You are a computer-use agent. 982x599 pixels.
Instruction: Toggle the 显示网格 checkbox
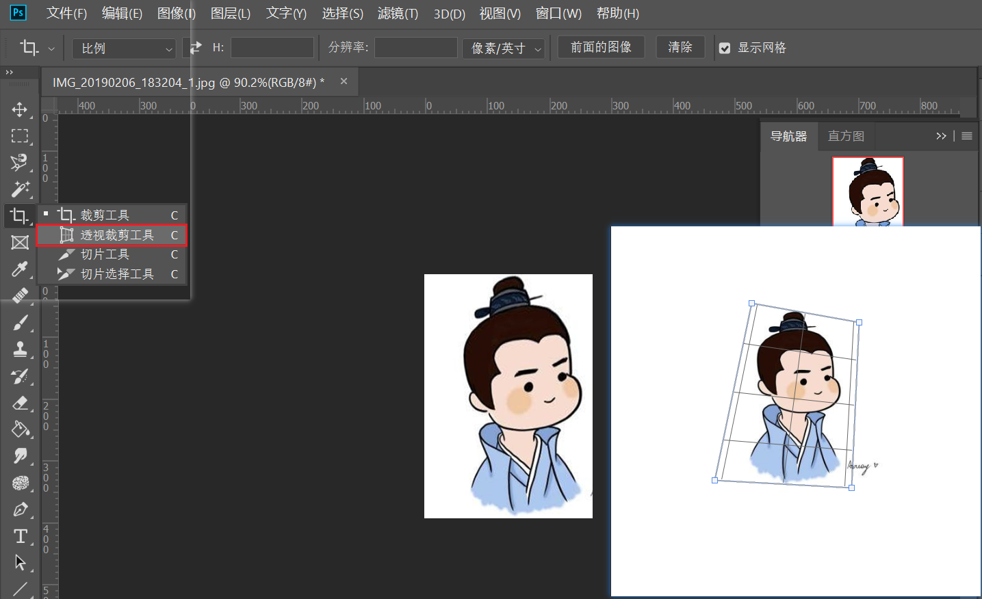(725, 48)
